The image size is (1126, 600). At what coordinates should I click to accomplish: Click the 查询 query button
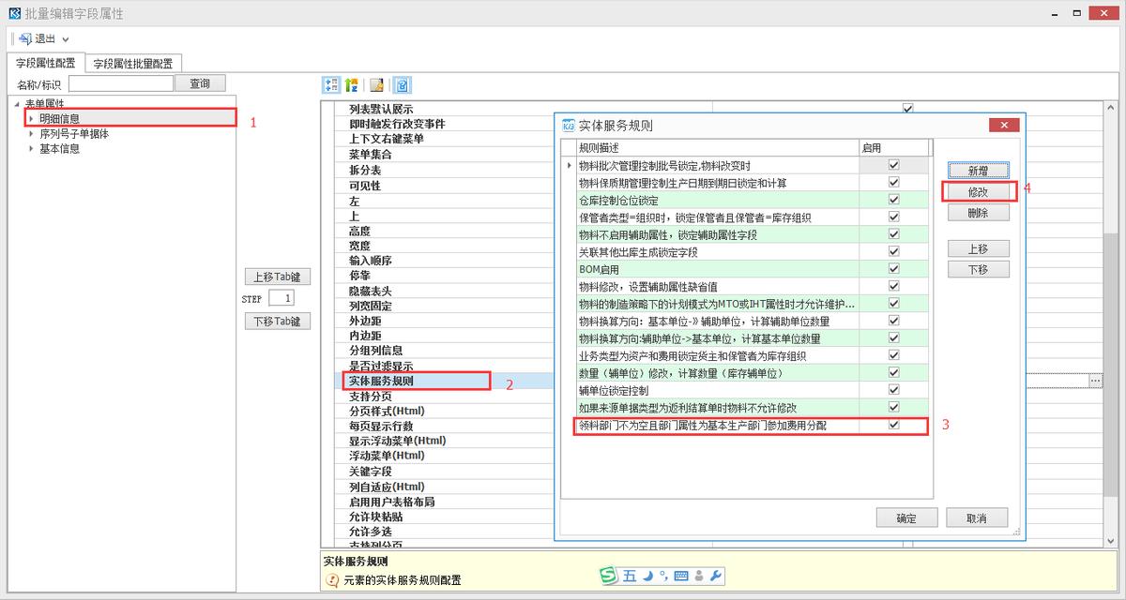click(201, 82)
